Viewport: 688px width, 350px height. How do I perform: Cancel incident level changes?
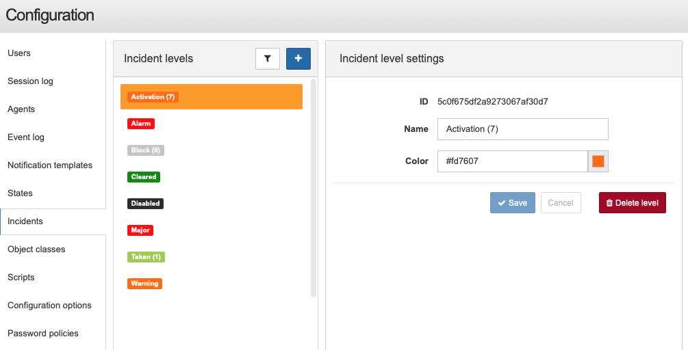[561, 203]
